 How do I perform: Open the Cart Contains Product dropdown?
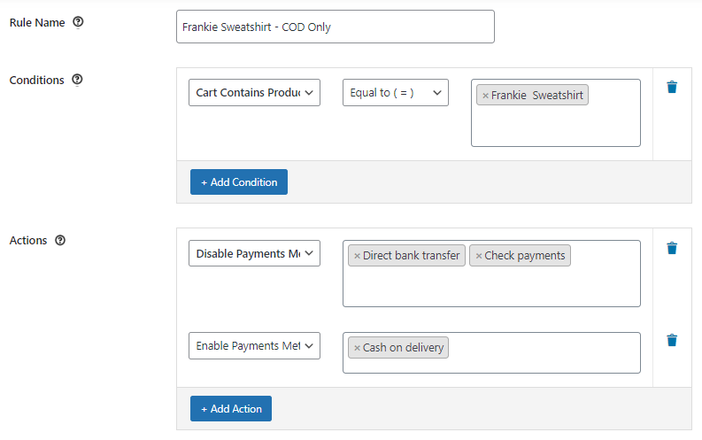tap(254, 93)
